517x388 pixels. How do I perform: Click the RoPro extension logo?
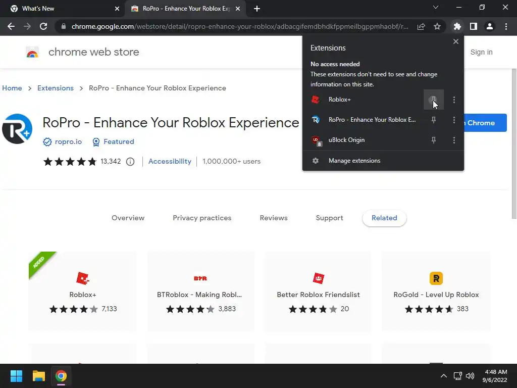click(x=17, y=129)
